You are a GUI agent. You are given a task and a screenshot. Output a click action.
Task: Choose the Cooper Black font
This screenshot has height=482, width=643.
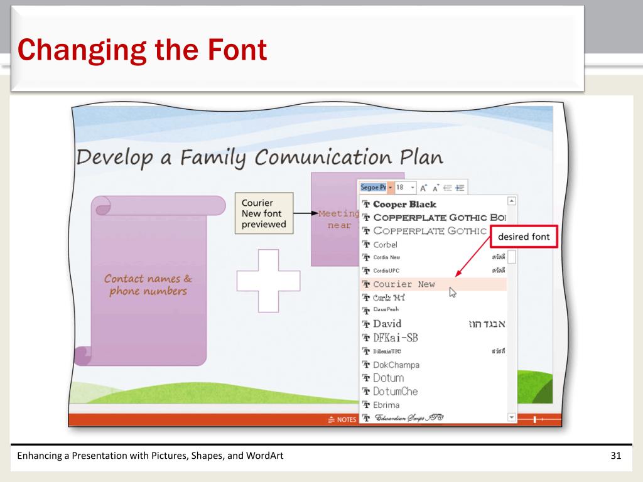coord(433,204)
